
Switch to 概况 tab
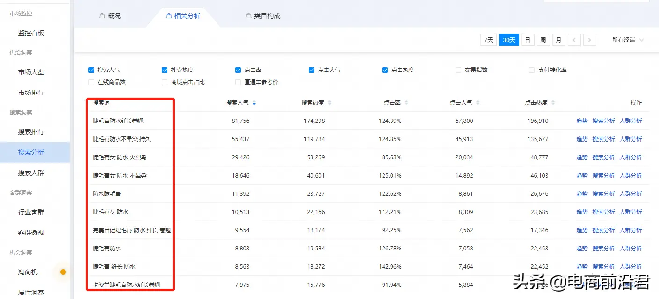(110, 16)
